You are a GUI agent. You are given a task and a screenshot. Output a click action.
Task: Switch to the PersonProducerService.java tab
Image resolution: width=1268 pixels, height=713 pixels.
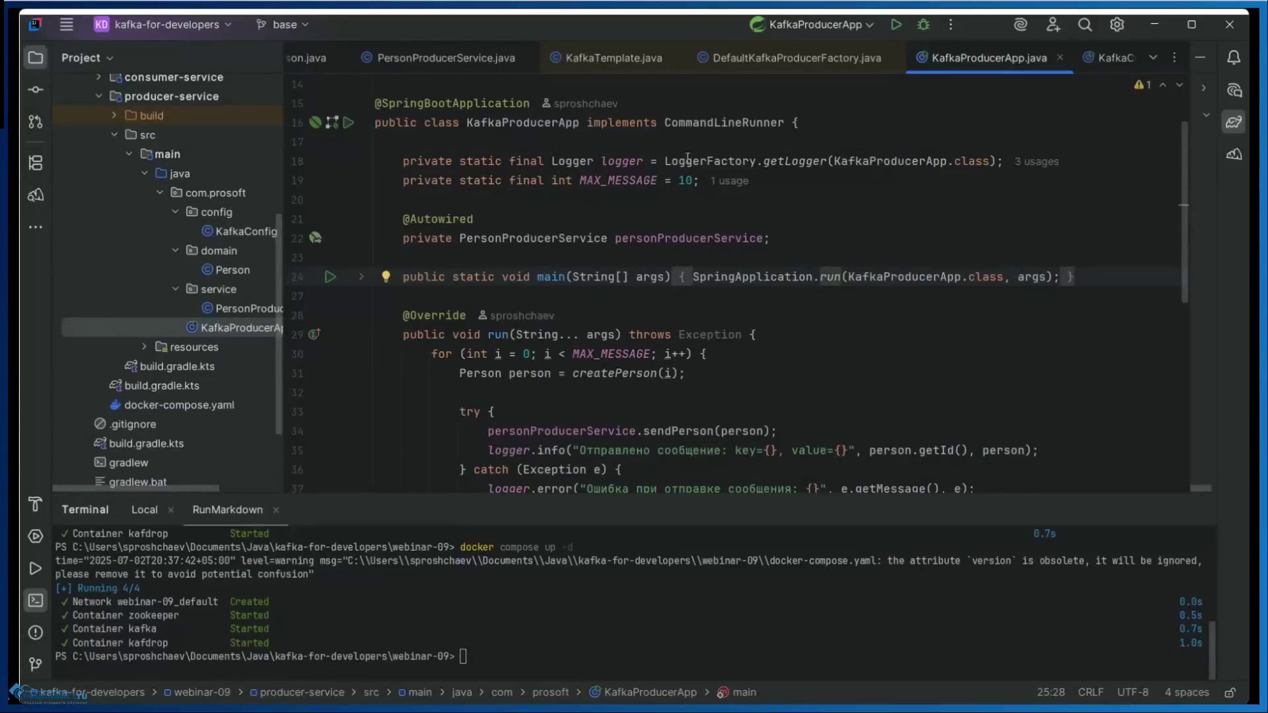coord(446,58)
